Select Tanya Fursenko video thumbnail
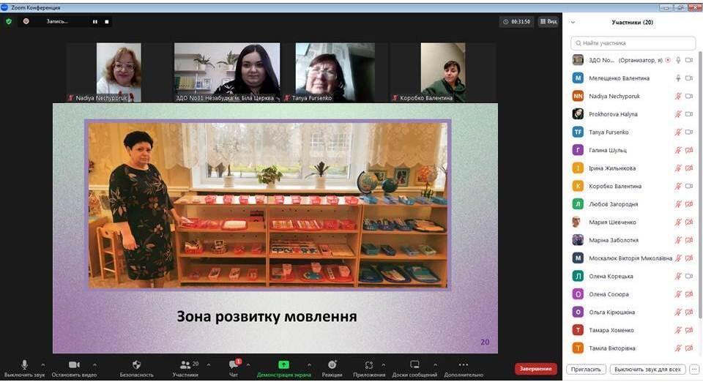 tap(335, 72)
